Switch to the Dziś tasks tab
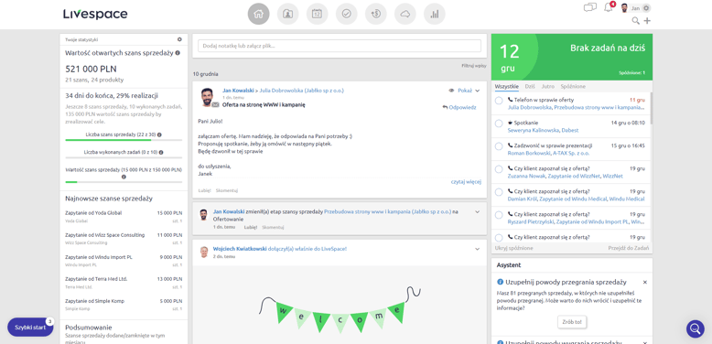 pyautogui.click(x=530, y=86)
